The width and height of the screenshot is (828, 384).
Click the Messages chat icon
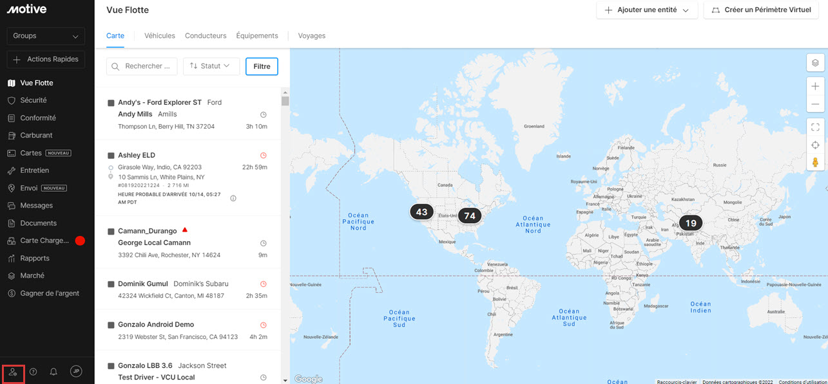[x=11, y=206]
